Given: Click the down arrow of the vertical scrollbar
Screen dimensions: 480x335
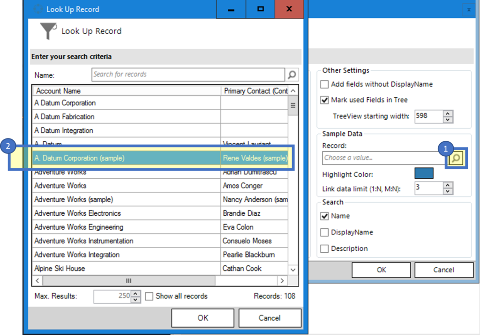Looking at the screenshot, I should [292, 269].
